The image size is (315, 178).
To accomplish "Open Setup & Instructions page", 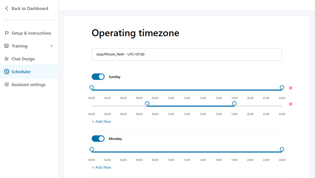I will point(31,33).
